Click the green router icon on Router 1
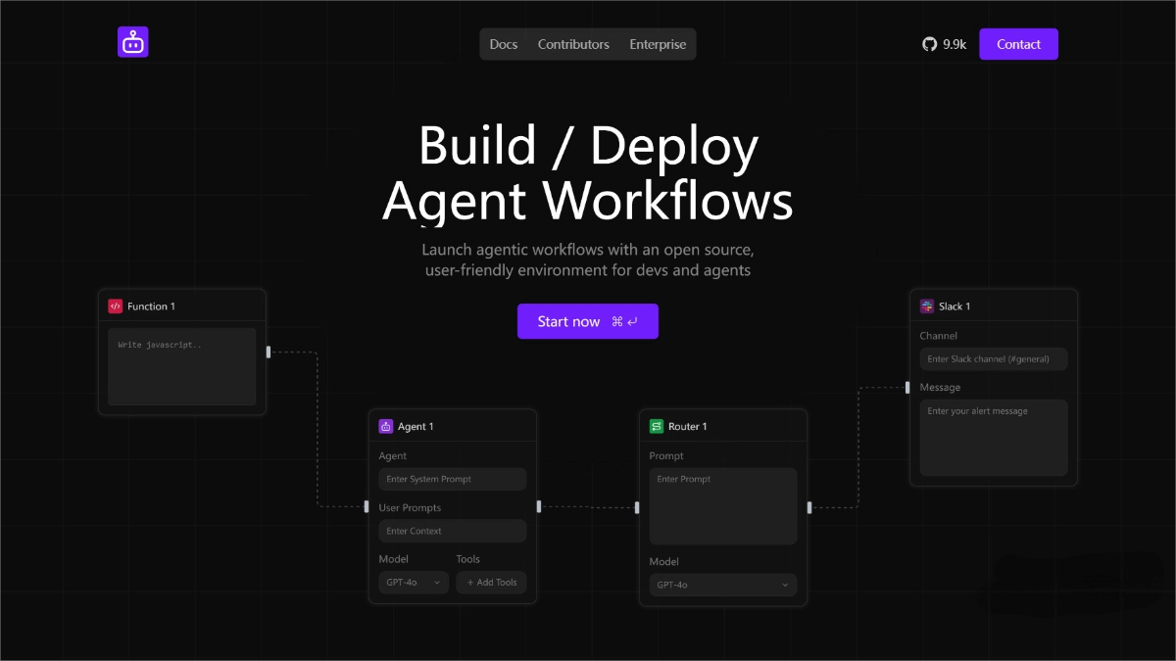This screenshot has height=661, width=1176. [656, 426]
